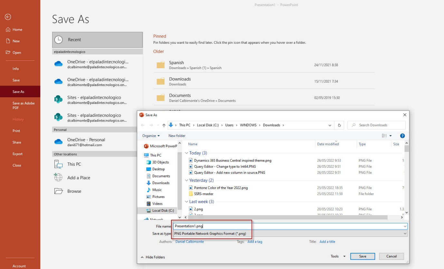The width and height of the screenshot is (444, 269).
Task: Select Videos in the navigation tree
Action: [154, 204]
